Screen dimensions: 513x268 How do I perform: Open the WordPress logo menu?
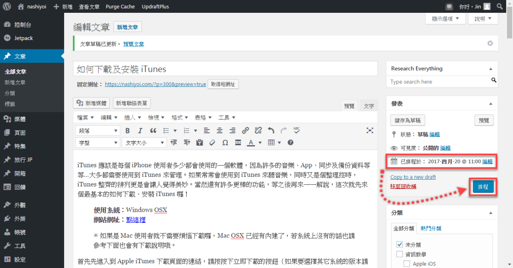coord(7,6)
